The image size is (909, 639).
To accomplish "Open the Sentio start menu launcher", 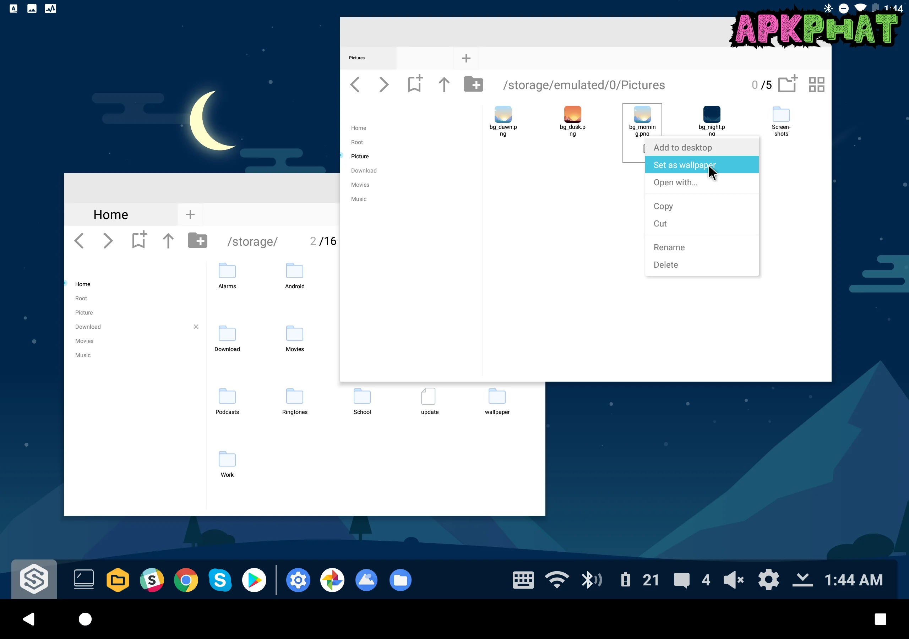I will coord(34,579).
